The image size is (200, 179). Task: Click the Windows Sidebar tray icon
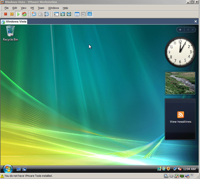coord(159,169)
